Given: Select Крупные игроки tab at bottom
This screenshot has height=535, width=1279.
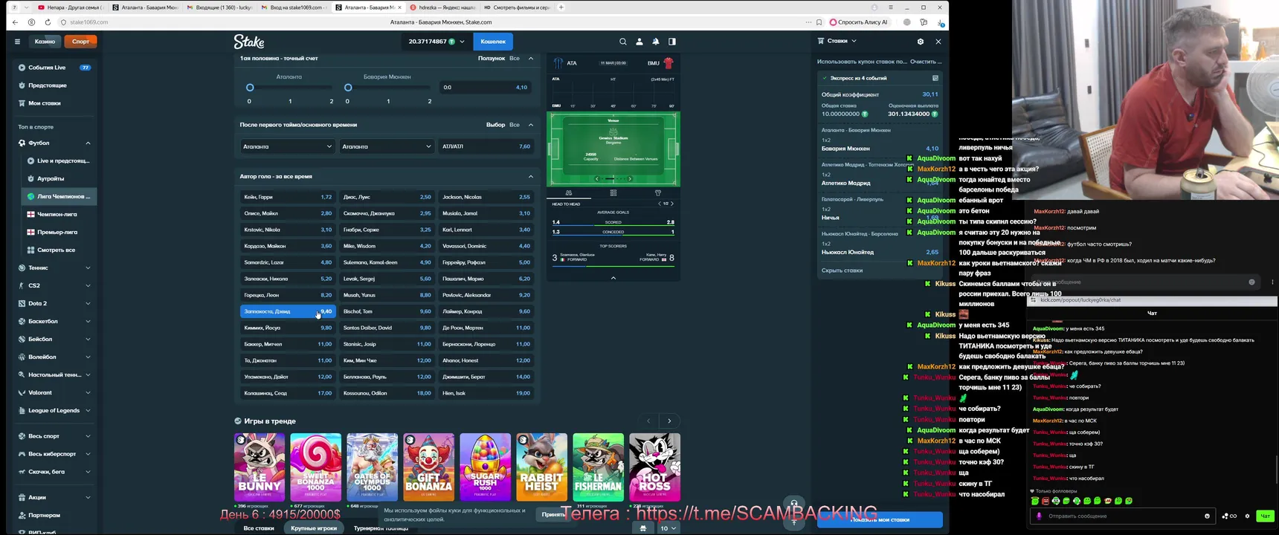Looking at the screenshot, I should pos(314,528).
